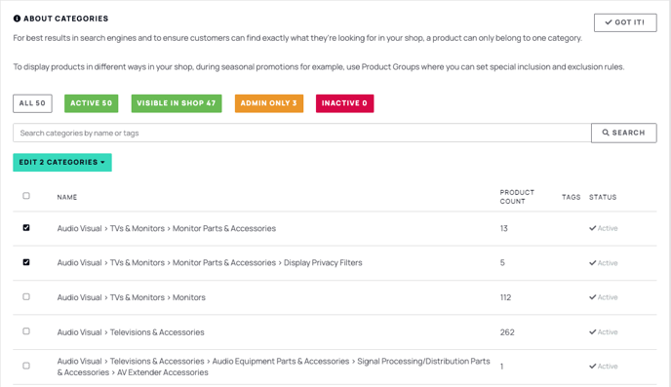671x387 pixels.
Task: Toggle the select-all checkbox in table header
Action: coord(26,196)
